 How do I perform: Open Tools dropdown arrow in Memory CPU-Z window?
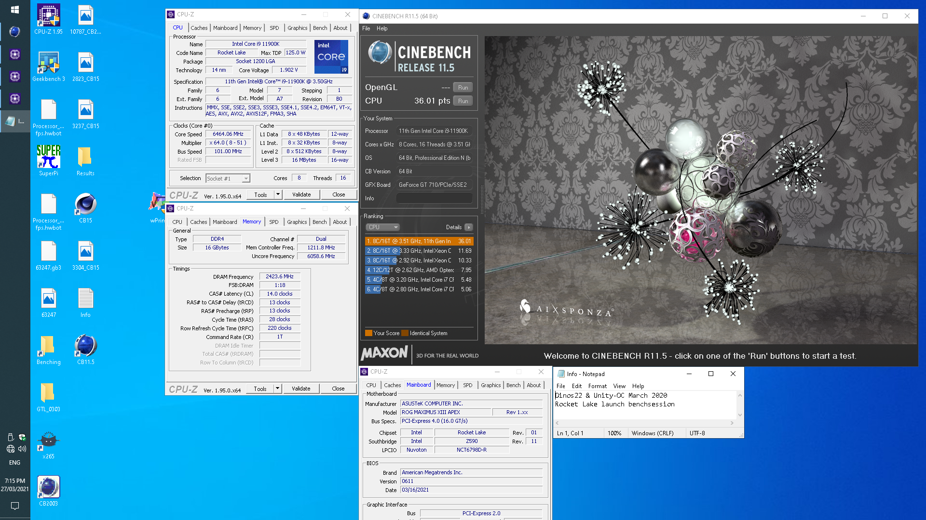point(277,389)
